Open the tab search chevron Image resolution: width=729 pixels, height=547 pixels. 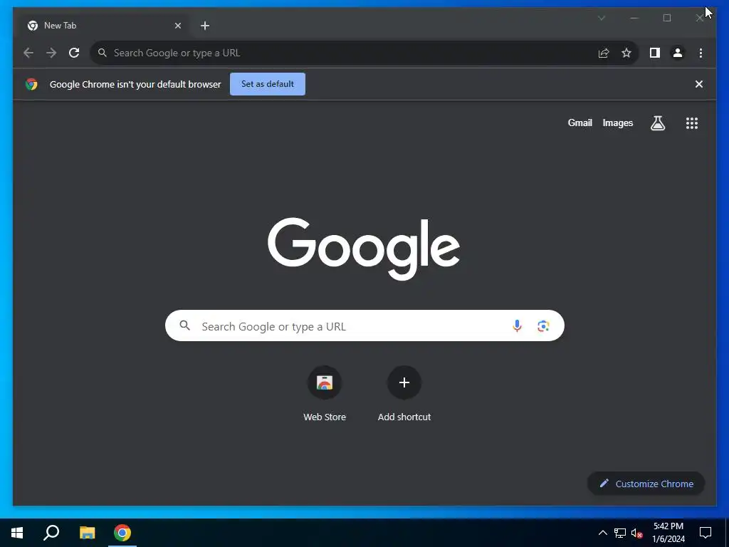[601, 18]
